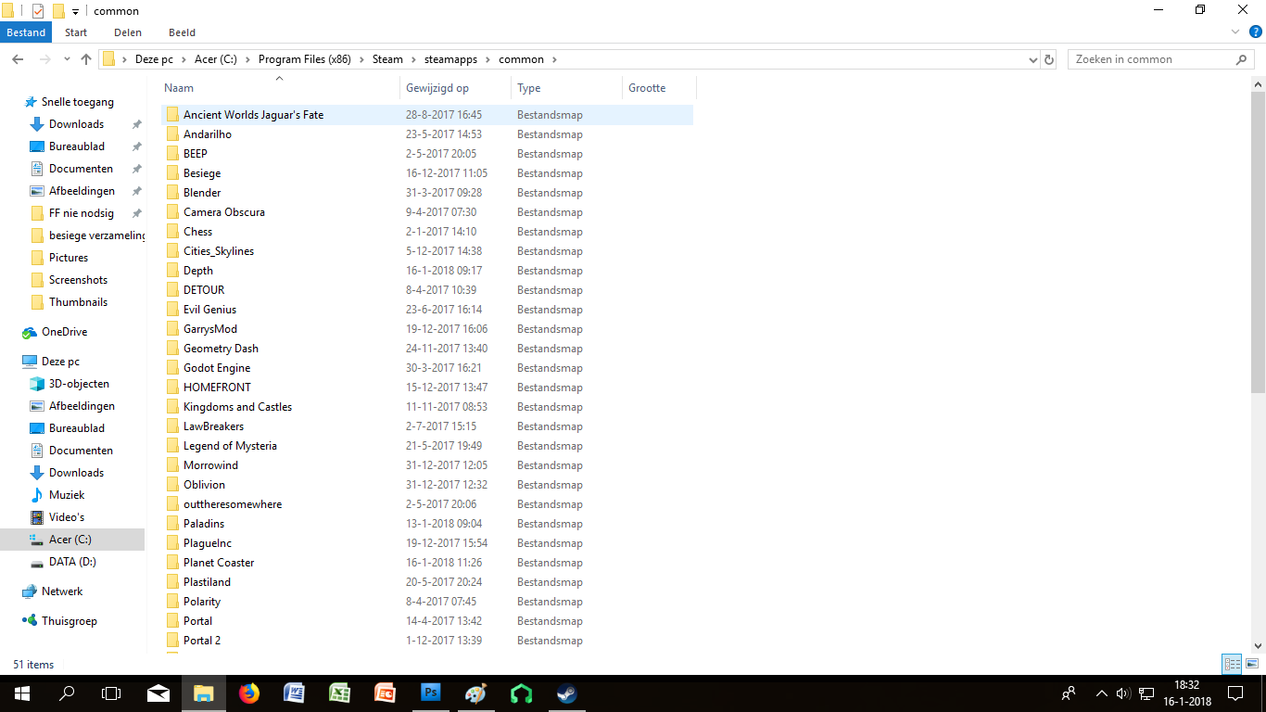Click the volume speaker tray icon
Viewport: 1266px width, 712px height.
click(x=1123, y=693)
